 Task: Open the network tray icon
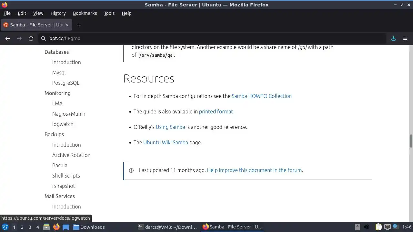[x=387, y=227]
